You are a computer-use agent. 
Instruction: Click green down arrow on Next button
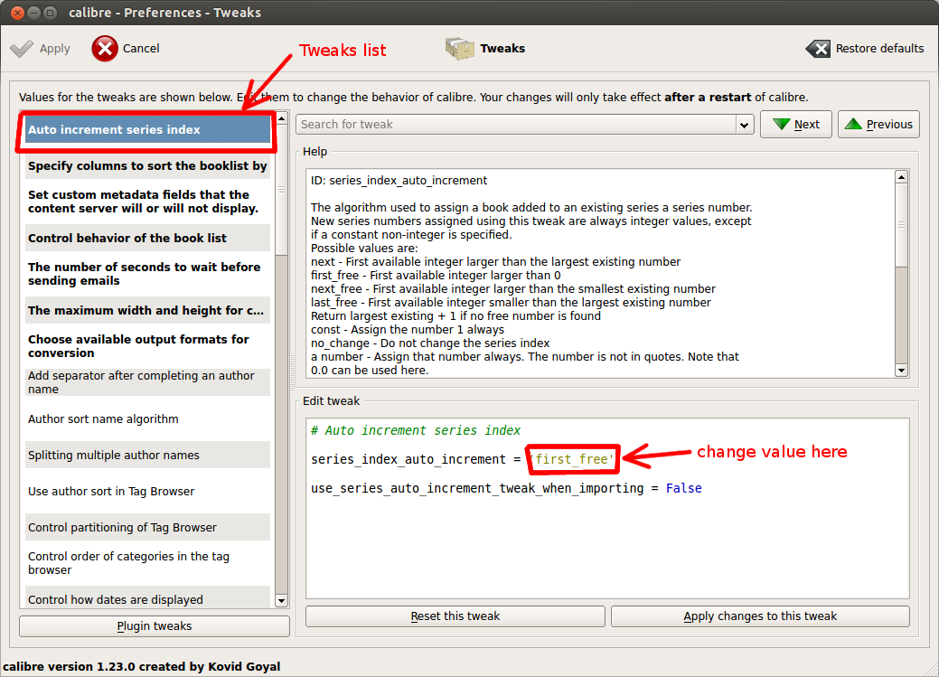pos(781,124)
